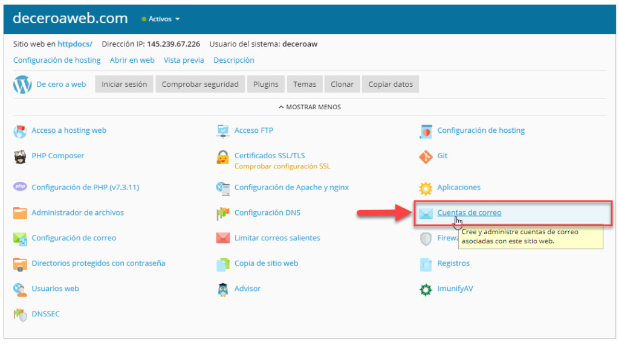Open the Aplicaciones link

[459, 187]
